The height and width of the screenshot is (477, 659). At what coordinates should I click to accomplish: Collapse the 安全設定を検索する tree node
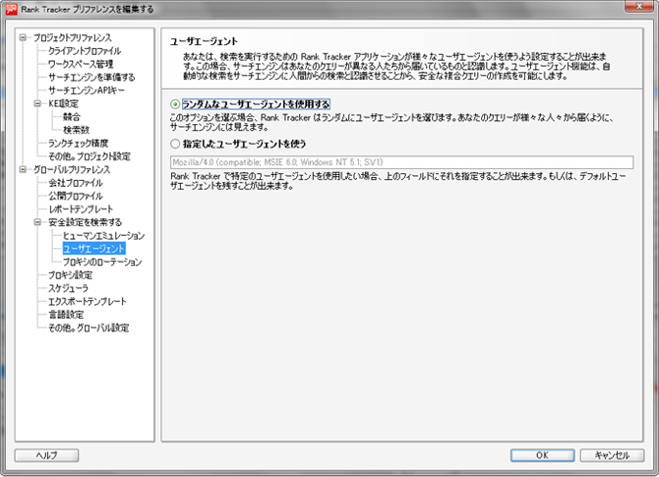(37, 222)
